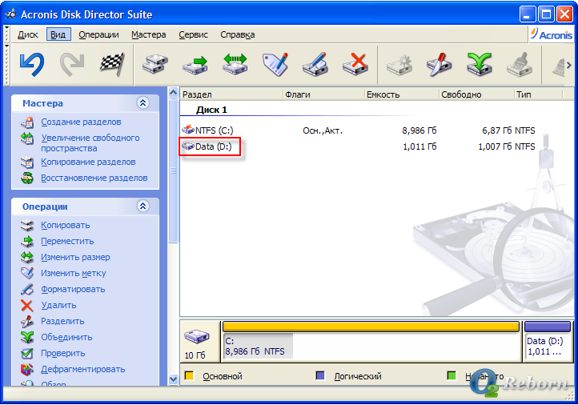Viewport: 578px width, 405px height.
Task: Open the Вид menu
Action: [58, 34]
